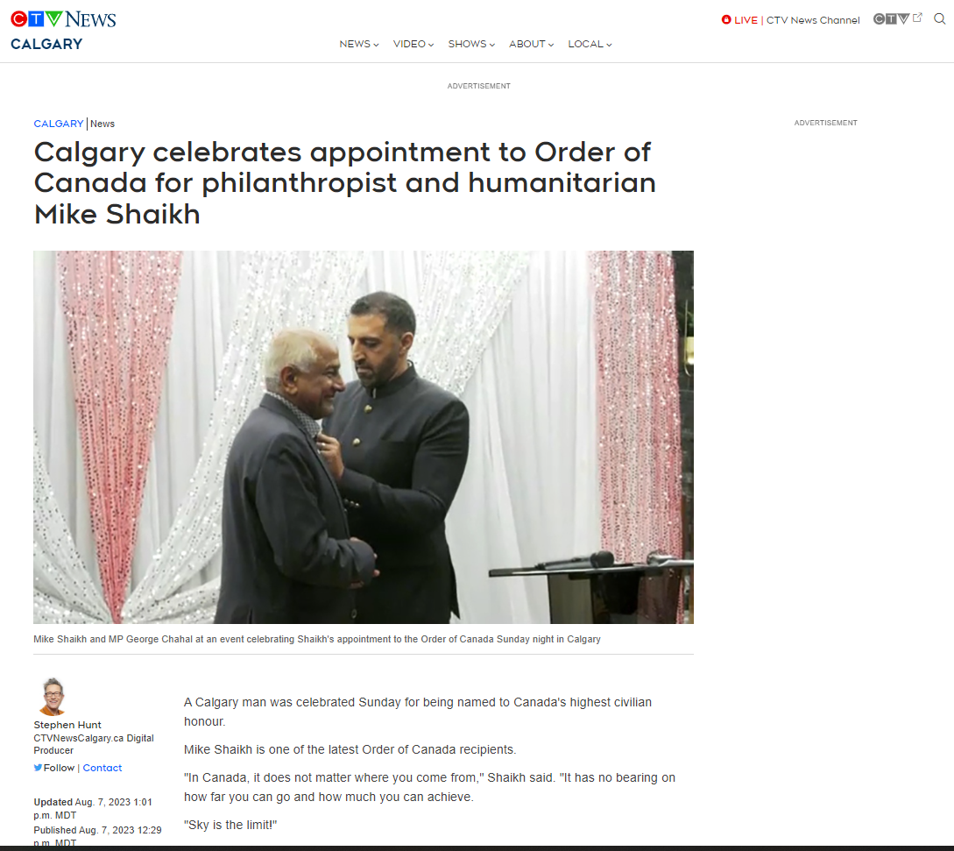Screen dimensions: 954x851
Task: Click the News breadcrumb label
Action: click(x=102, y=124)
